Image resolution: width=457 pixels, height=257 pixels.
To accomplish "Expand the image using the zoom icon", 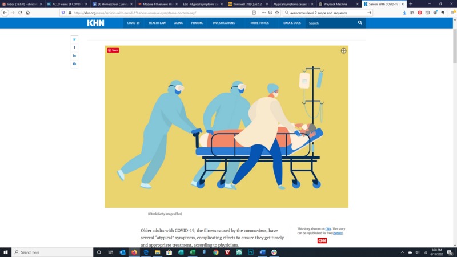I will [x=343, y=51].
